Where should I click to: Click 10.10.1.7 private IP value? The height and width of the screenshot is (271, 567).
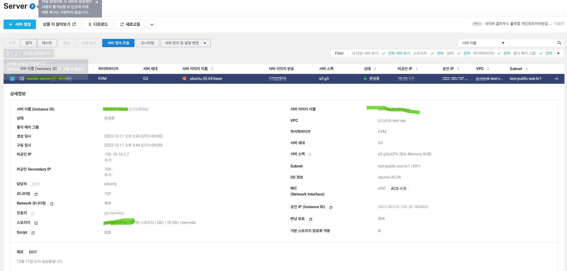click(121, 154)
